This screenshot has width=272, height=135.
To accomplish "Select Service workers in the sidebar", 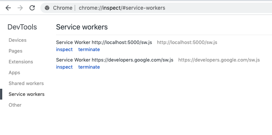I will tap(27, 94).
